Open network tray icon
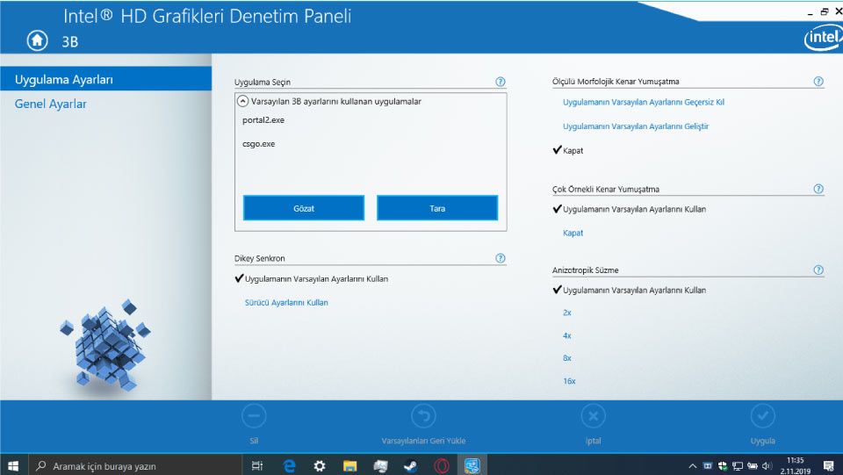Viewport: 843px width, 475px height. tap(738, 466)
